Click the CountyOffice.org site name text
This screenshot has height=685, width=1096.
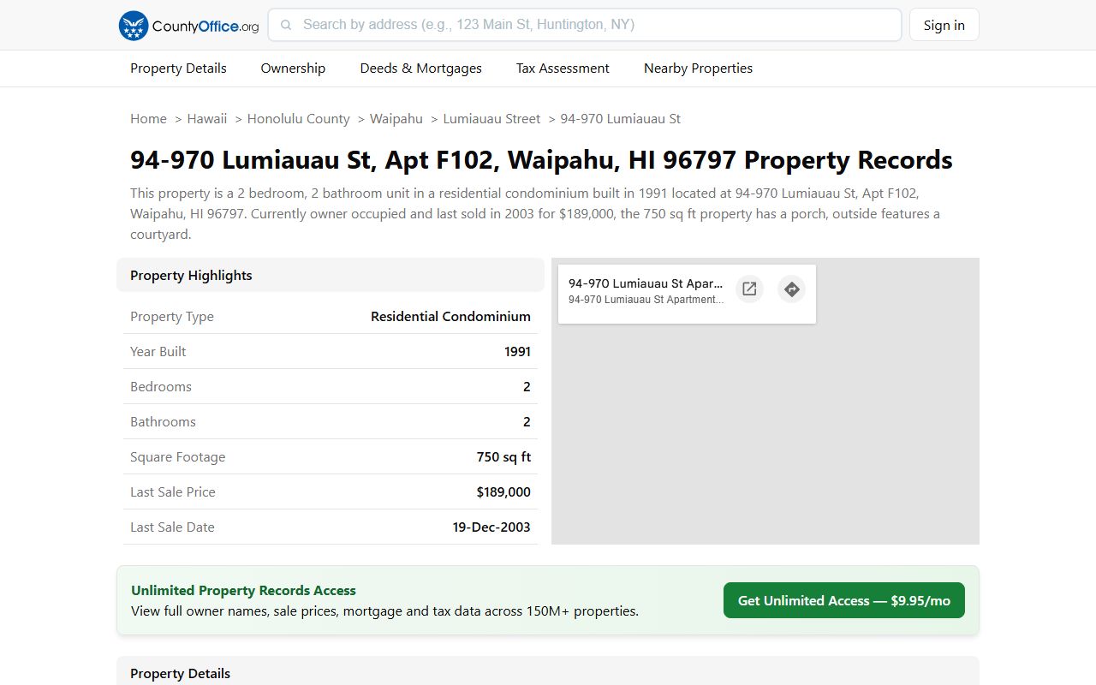tap(205, 26)
